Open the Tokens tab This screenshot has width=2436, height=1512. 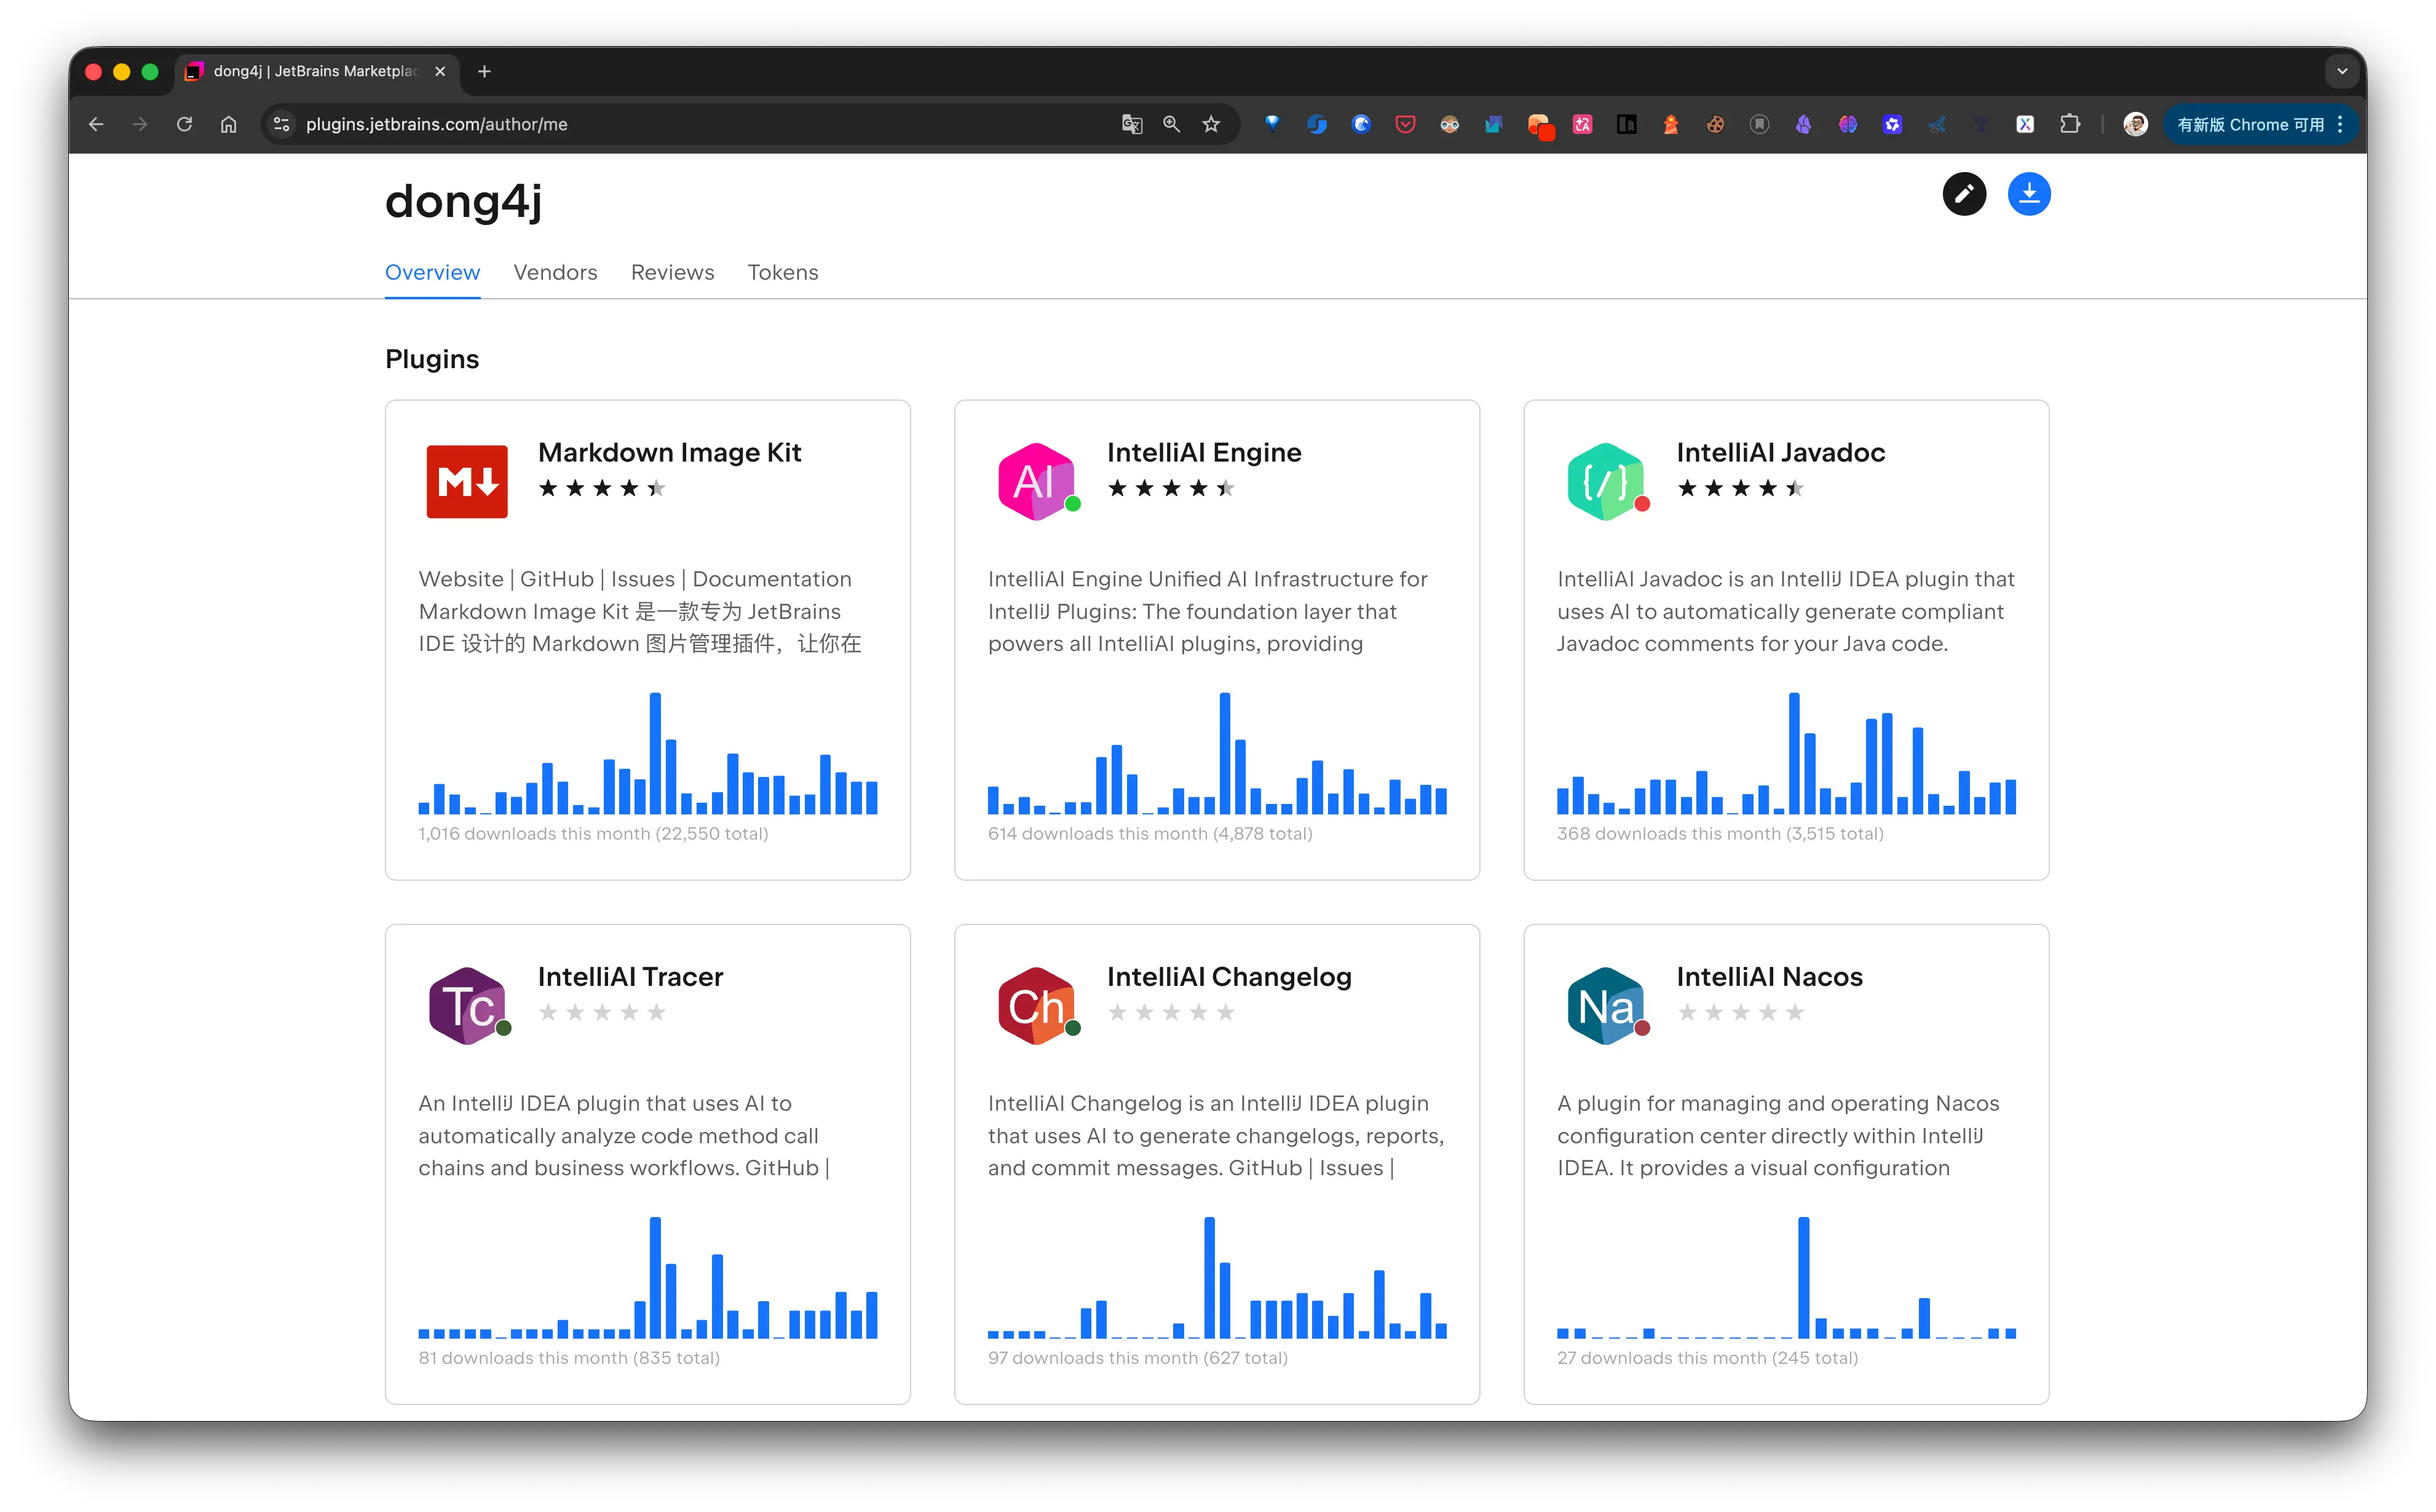(x=782, y=272)
